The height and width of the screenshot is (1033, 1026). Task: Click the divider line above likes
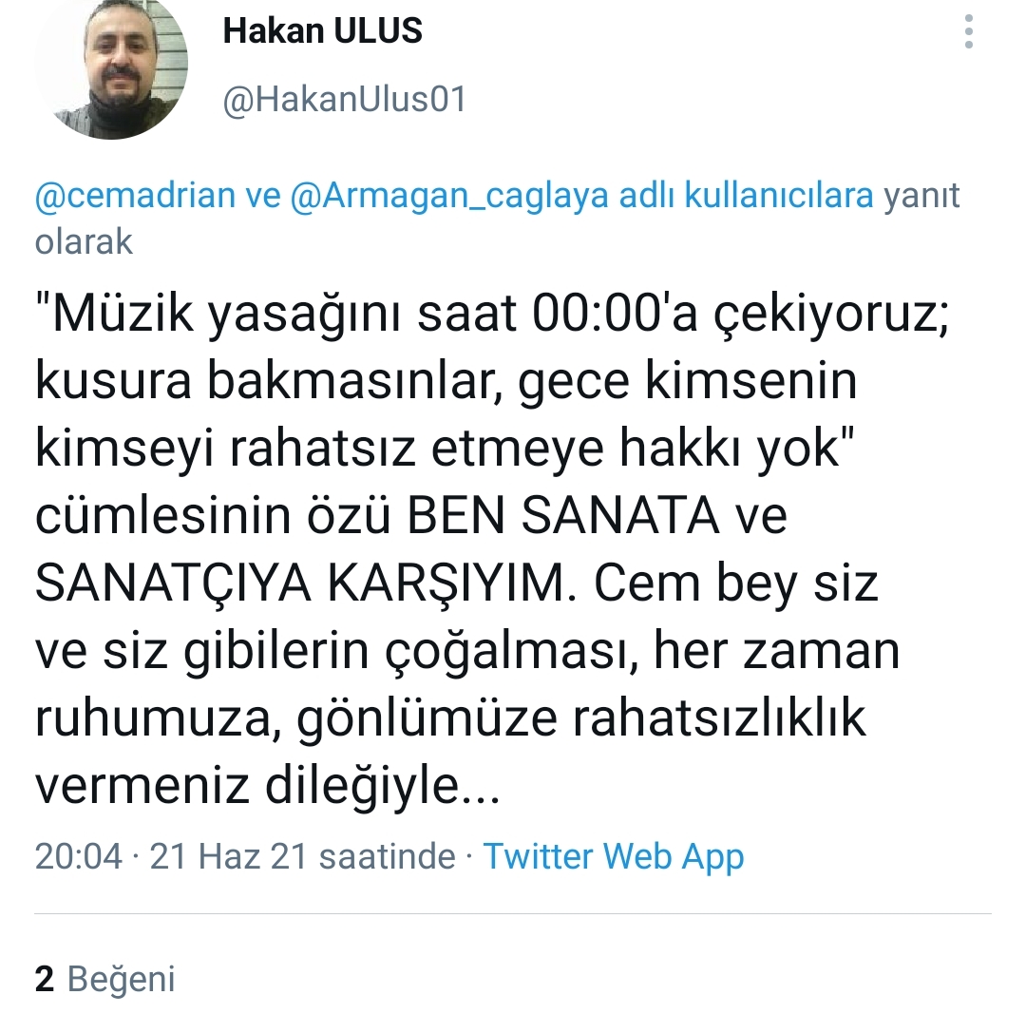click(x=513, y=914)
